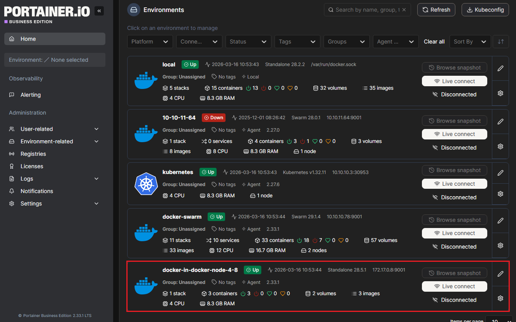Open gear settings for 10-10-11-64 environment
The width and height of the screenshot is (516, 322).
[x=500, y=146]
